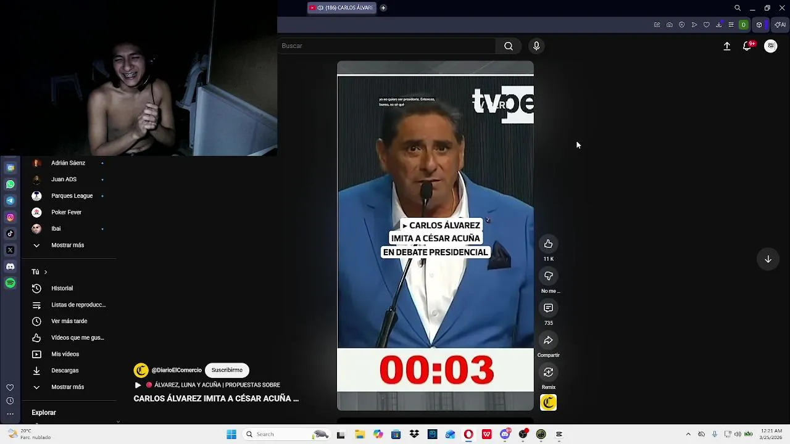The height and width of the screenshot is (444, 790).
Task: Start voice search with microphone
Action: 536,46
